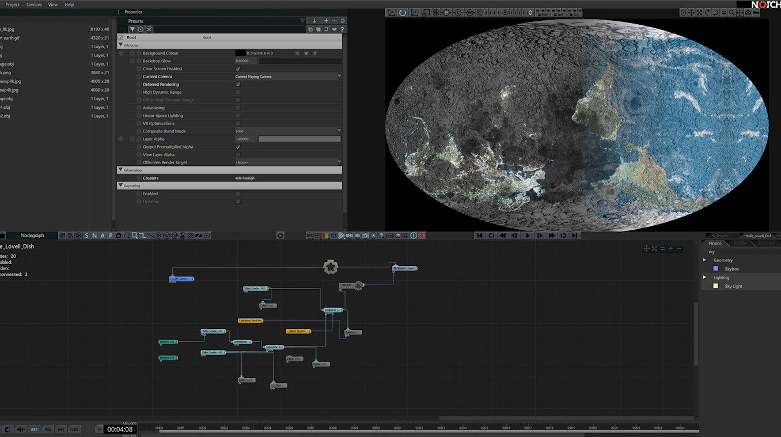Click the filter funnel icon under Presets
The width and height of the screenshot is (781, 437).
coord(132,29)
